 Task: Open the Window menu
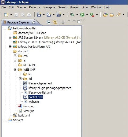click(x=96, y=7)
